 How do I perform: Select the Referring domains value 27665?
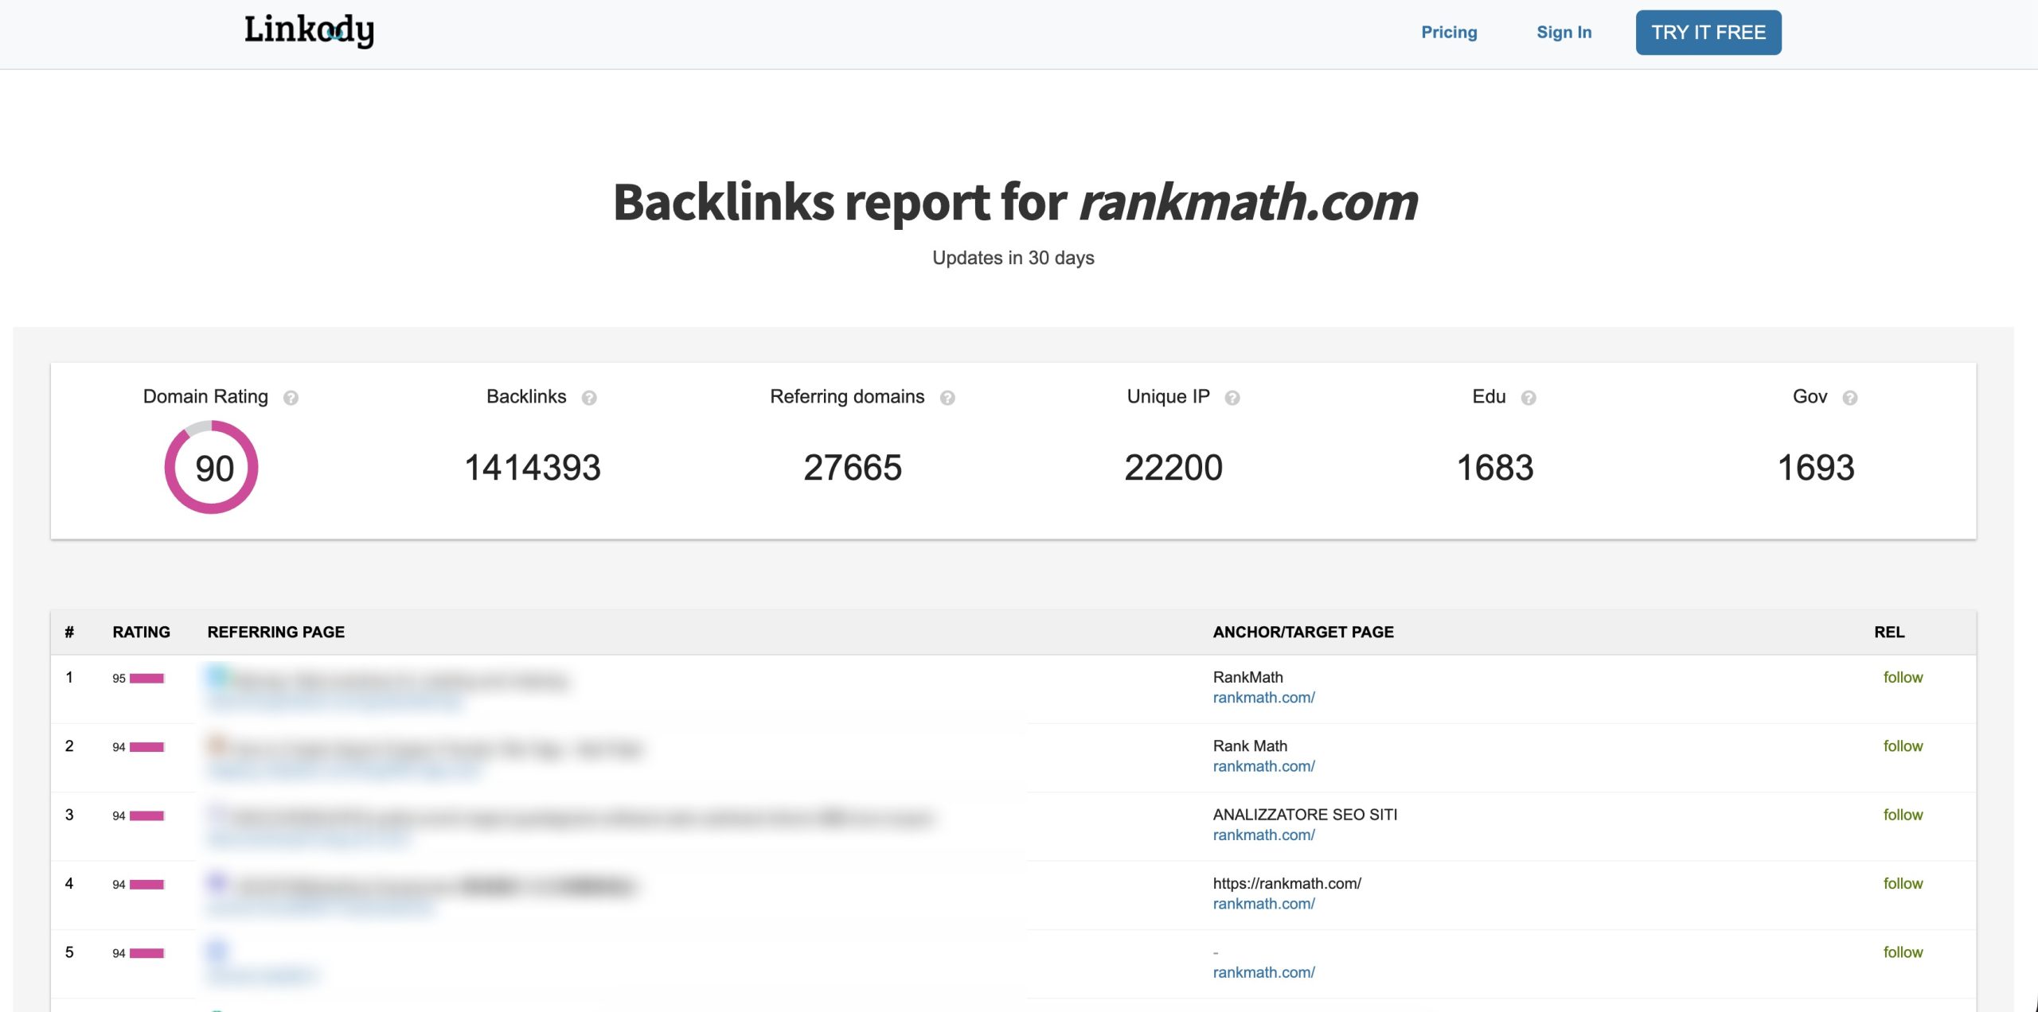(853, 468)
